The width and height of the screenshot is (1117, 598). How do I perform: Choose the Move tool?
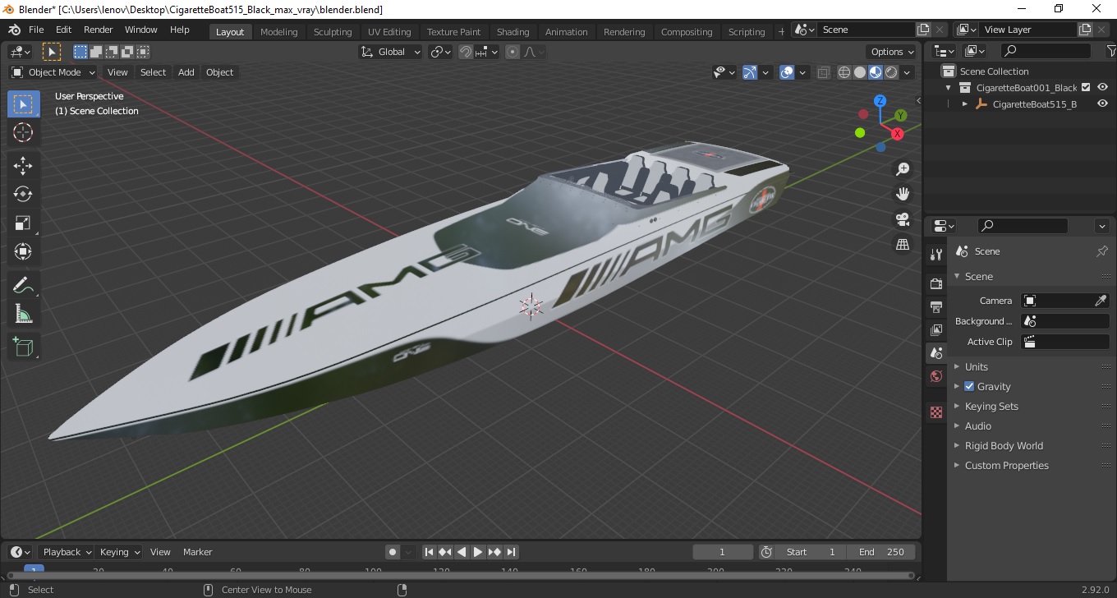(x=23, y=166)
